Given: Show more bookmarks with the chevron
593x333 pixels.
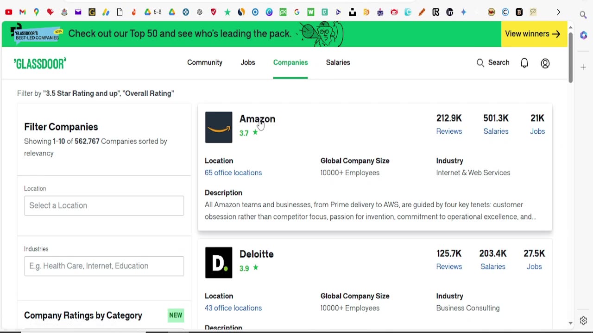Looking at the screenshot, I should (x=558, y=12).
